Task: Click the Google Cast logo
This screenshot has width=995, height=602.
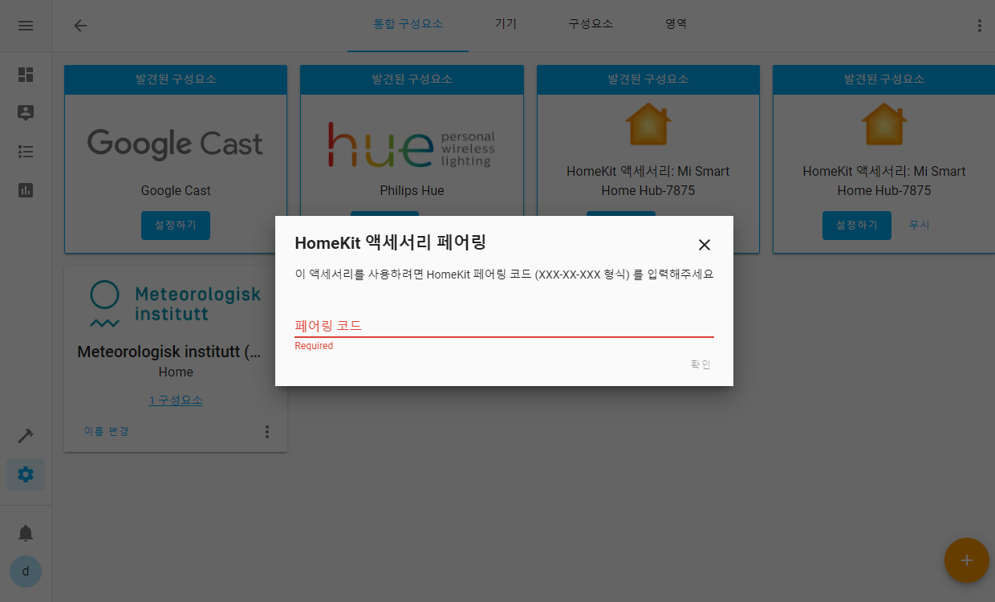Action: [x=176, y=144]
